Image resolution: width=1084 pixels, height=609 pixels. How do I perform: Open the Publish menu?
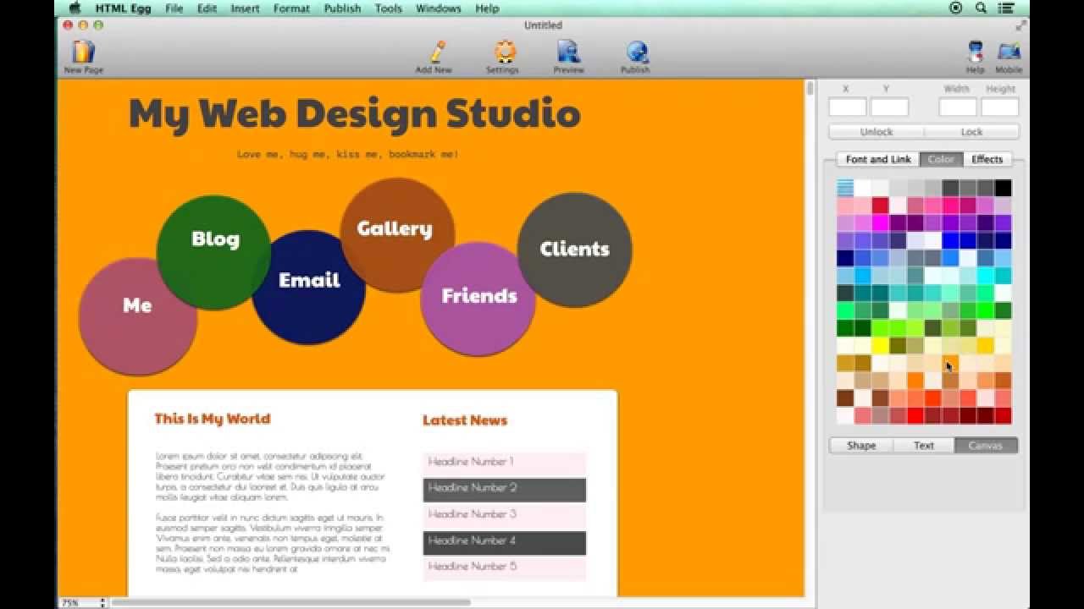click(342, 8)
